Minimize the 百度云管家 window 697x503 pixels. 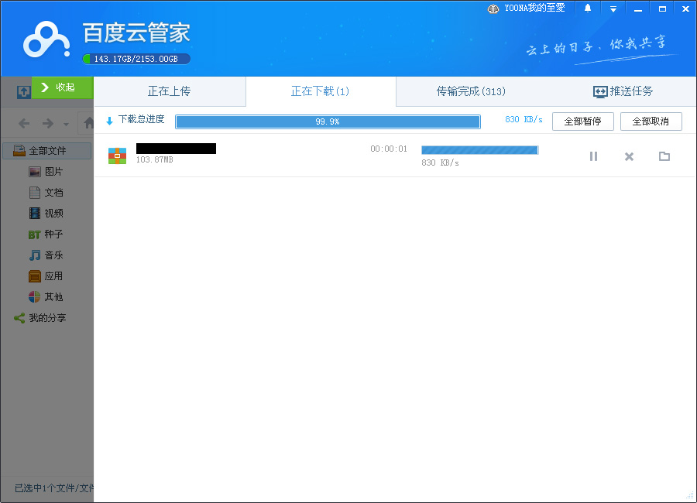(638, 9)
